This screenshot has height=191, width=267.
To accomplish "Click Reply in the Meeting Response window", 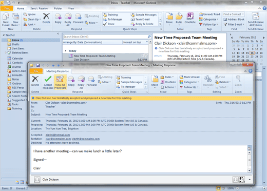I will pos(71,81).
